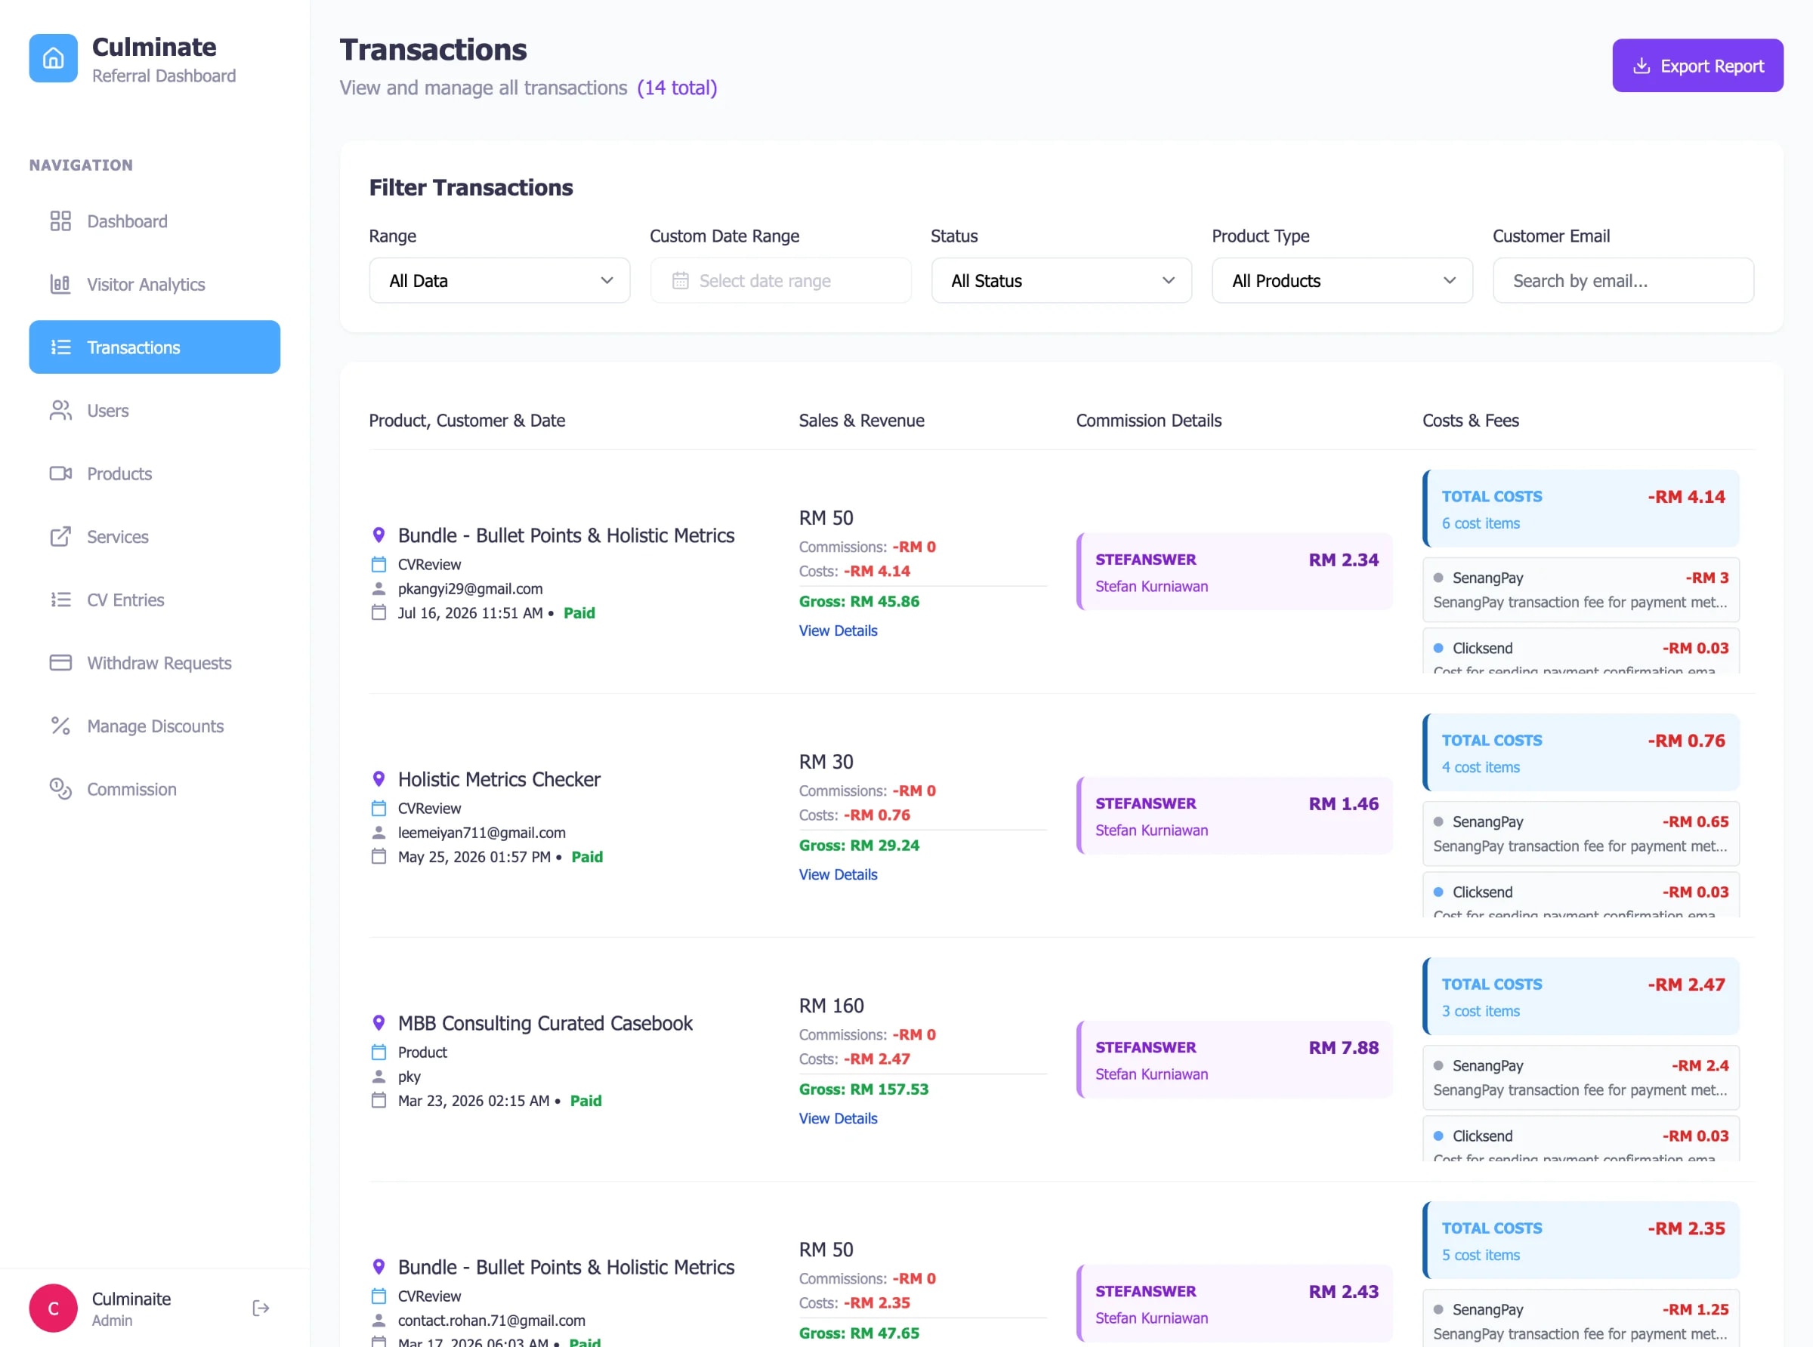Click the Withdraw Requests card icon
Screen dimensions: 1813x1347
(60, 663)
